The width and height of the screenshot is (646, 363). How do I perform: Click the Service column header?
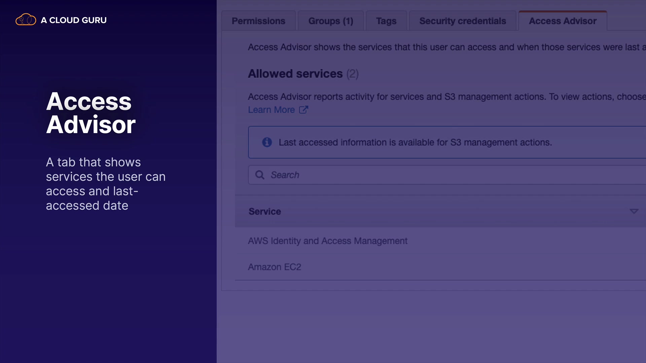[264, 211]
